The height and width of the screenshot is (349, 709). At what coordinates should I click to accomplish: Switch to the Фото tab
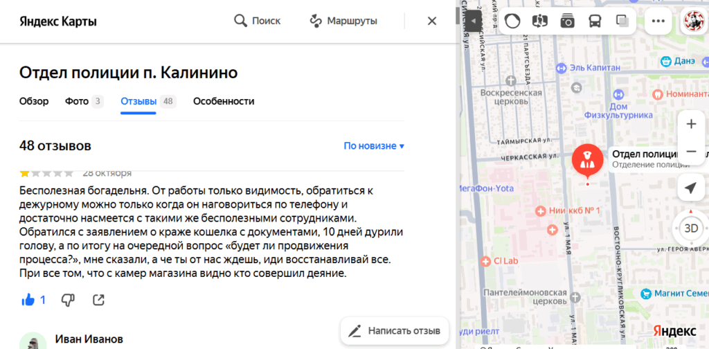pos(84,101)
